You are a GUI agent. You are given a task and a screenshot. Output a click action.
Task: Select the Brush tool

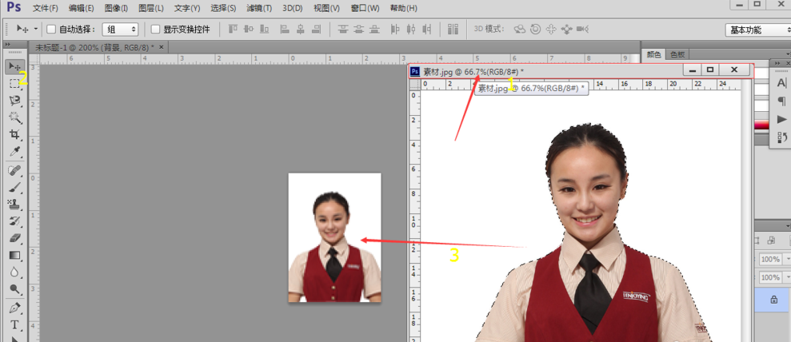point(14,188)
